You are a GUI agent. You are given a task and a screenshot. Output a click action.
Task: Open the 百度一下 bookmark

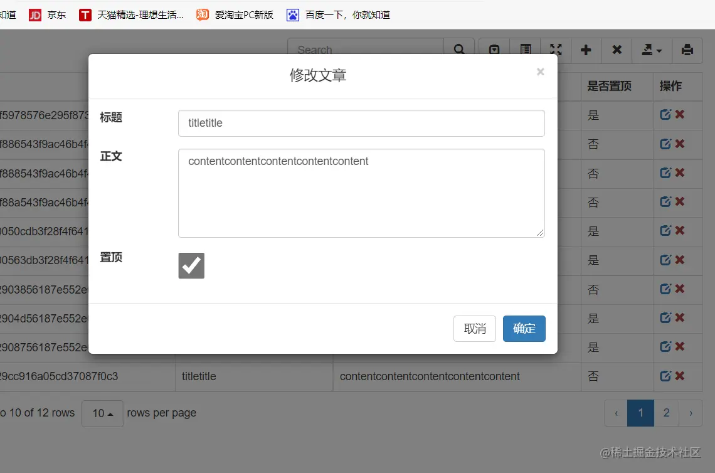338,15
